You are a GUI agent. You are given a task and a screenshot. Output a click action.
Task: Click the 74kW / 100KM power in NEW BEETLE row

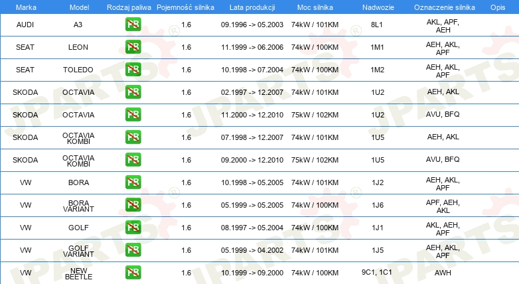315,273
